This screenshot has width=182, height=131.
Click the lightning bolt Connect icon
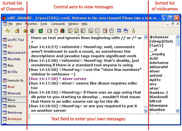(8, 30)
